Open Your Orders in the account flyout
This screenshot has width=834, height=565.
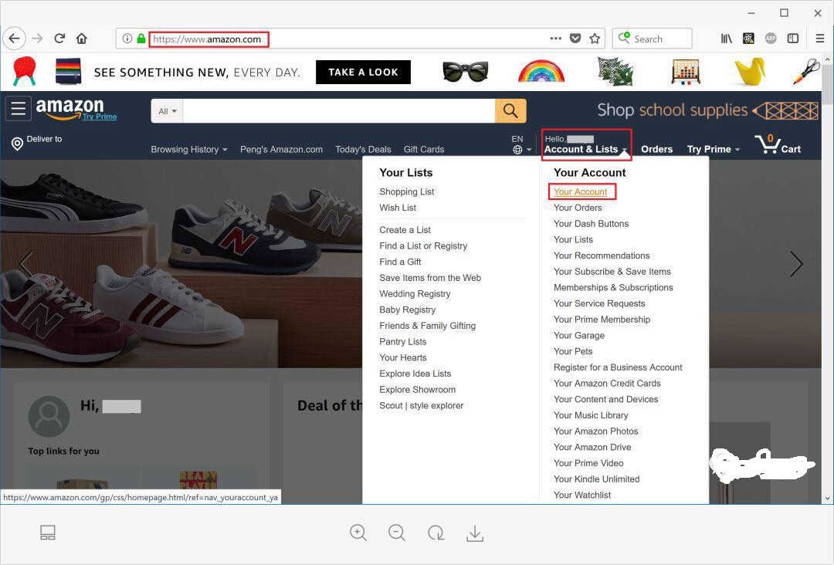[x=578, y=208]
